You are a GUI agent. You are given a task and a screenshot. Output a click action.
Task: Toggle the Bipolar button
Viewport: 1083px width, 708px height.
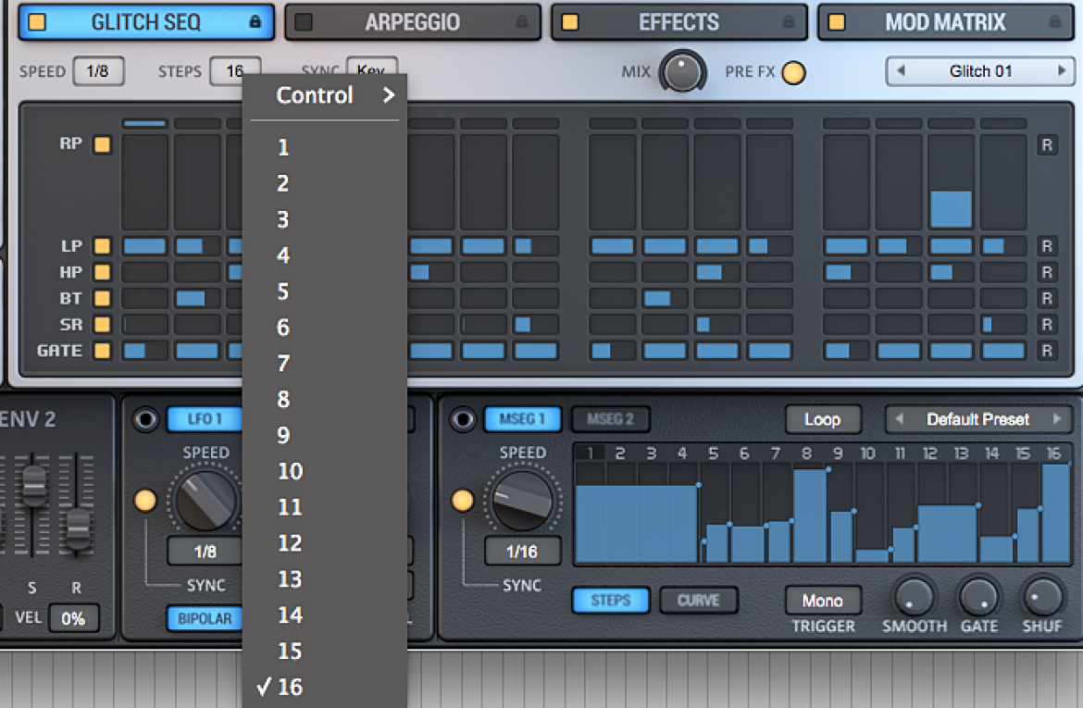click(x=205, y=618)
